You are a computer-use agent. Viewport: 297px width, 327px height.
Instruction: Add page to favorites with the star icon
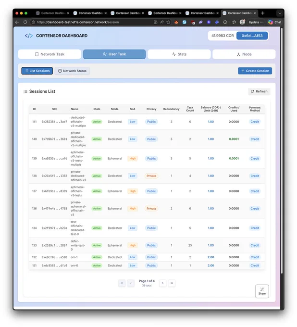point(168,22)
